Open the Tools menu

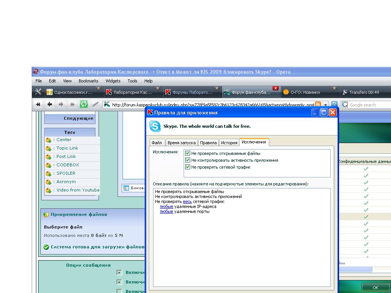[x=132, y=81]
